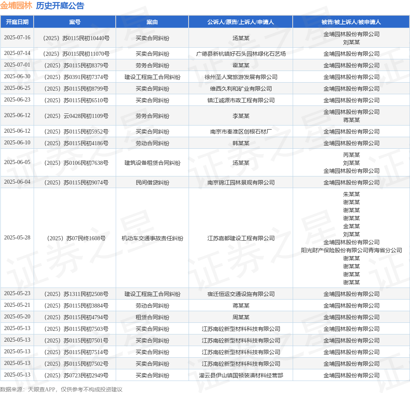Click date cell 2025-06-05
410x393 pixels.
click(x=17, y=162)
